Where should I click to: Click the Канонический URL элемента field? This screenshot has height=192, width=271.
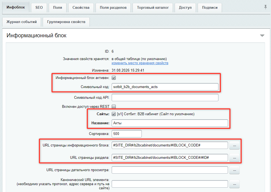tap(170, 184)
